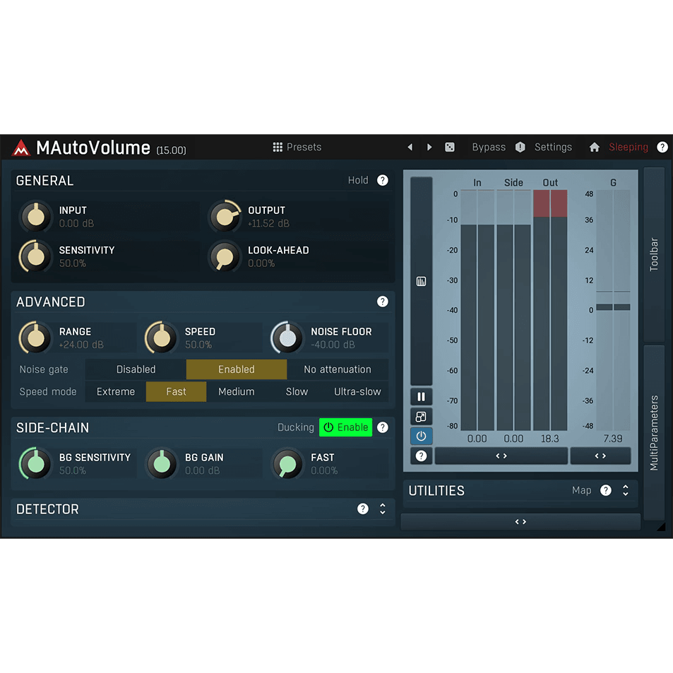The height and width of the screenshot is (673, 673).
Task: Expand the Utilities section arrows
Action: 626,491
